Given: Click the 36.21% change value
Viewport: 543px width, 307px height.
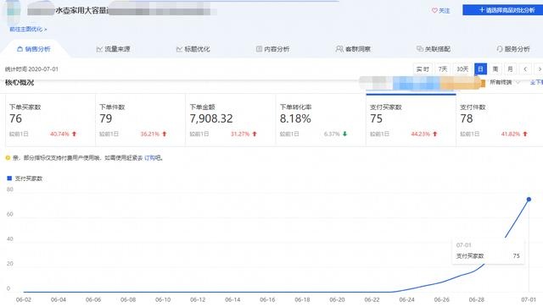Looking at the screenshot, I should (x=149, y=134).
